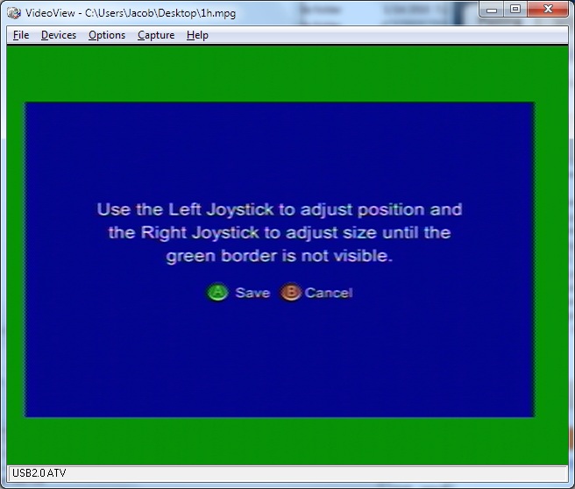This screenshot has height=489, width=575.
Task: Click the orange B Cancel button icon
Action: click(x=291, y=292)
